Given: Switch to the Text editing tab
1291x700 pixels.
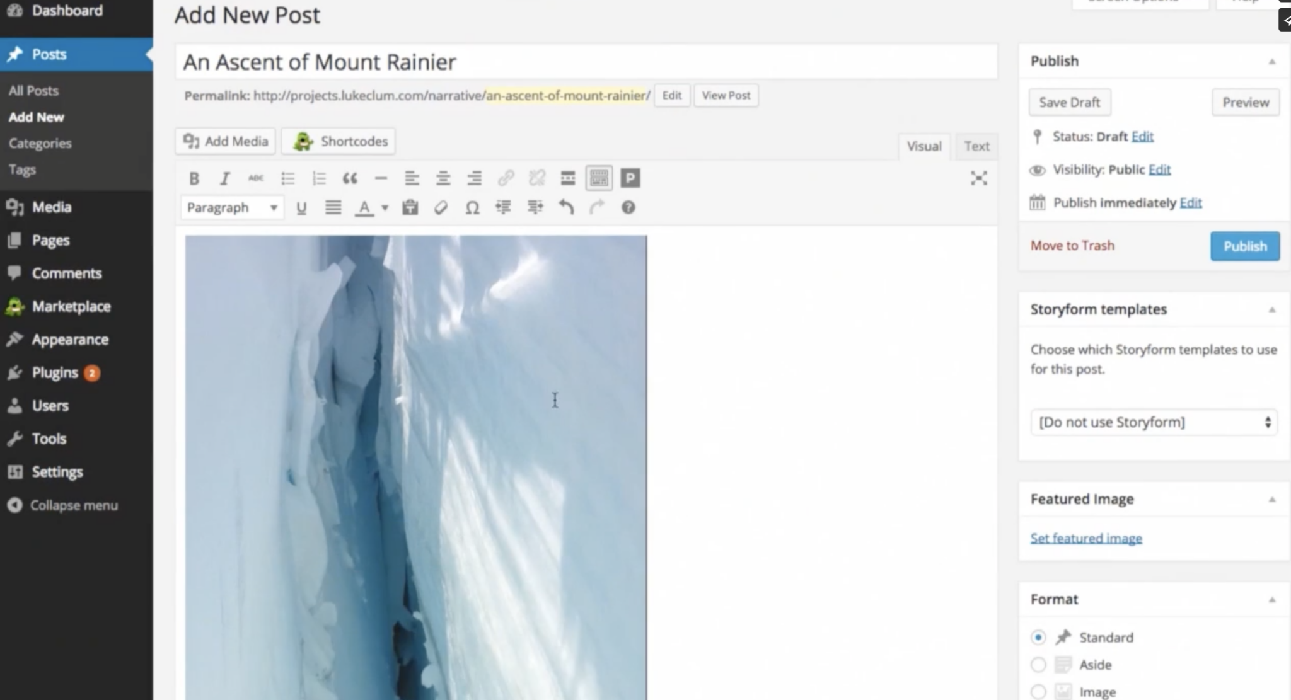Looking at the screenshot, I should point(976,146).
